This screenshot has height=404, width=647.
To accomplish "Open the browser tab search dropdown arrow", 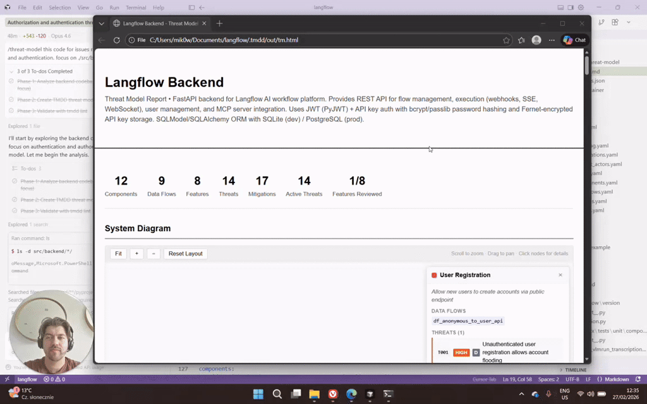I will point(102,23).
